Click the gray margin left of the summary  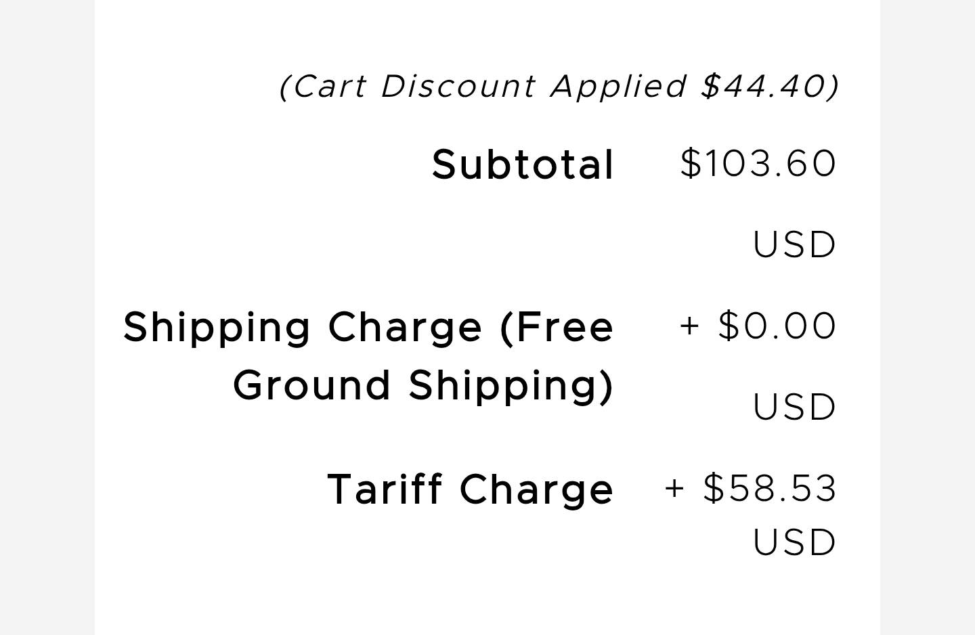click(x=47, y=317)
